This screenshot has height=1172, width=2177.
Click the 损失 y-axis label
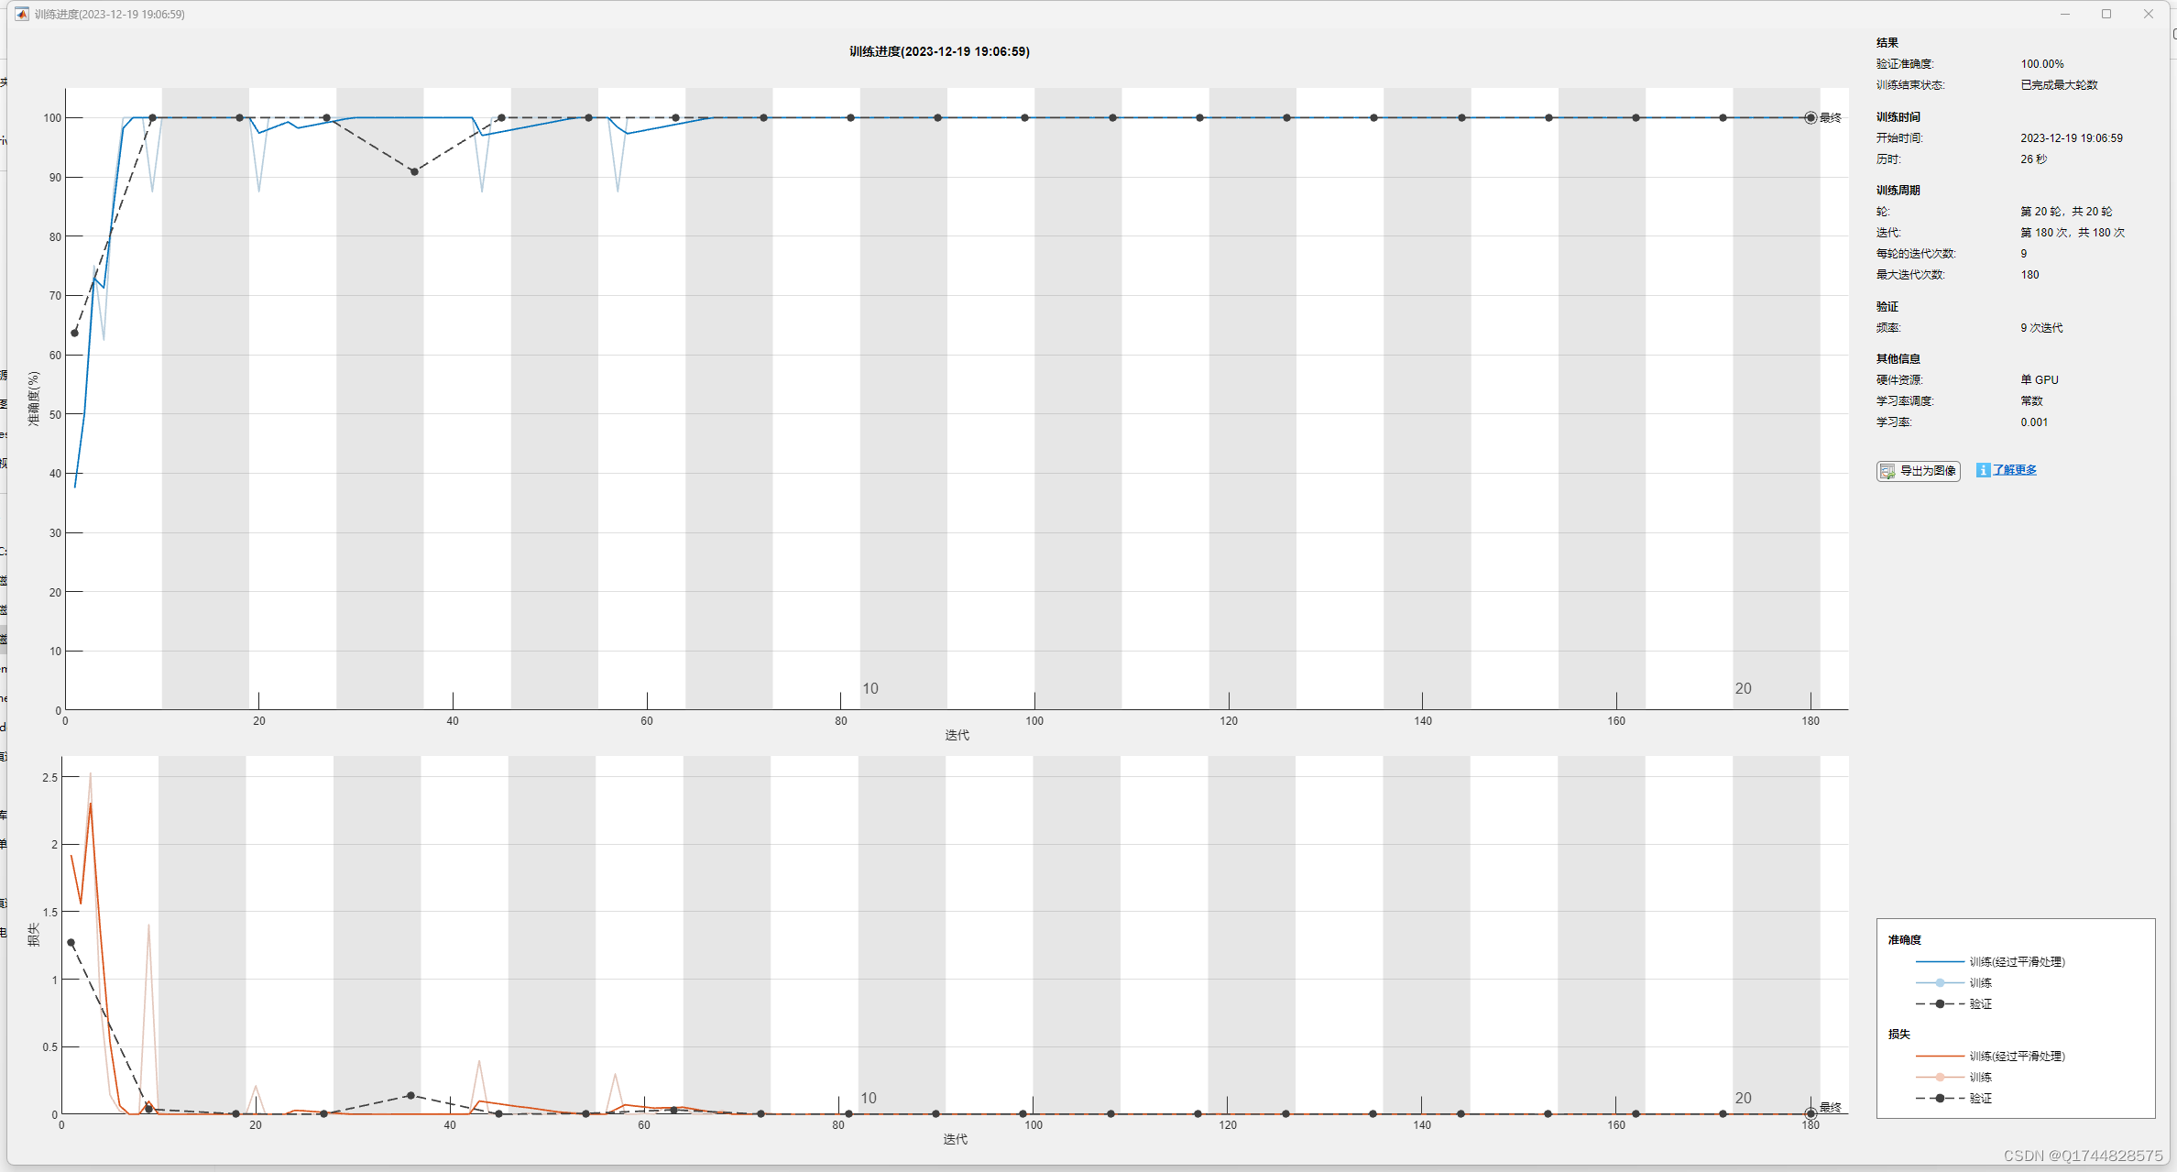click(x=34, y=935)
